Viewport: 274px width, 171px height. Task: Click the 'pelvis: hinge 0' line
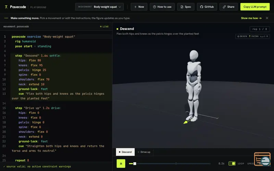pyautogui.click(x=32, y=122)
